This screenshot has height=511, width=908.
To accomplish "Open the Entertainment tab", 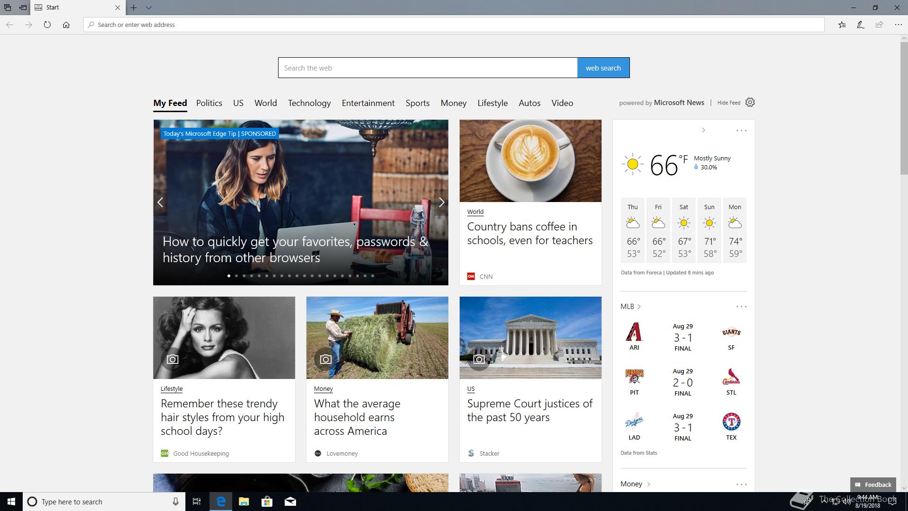I will point(368,103).
